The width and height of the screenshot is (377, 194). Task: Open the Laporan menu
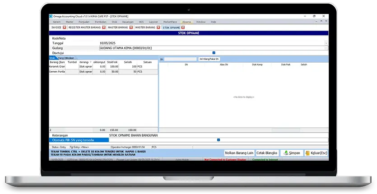click(x=154, y=22)
